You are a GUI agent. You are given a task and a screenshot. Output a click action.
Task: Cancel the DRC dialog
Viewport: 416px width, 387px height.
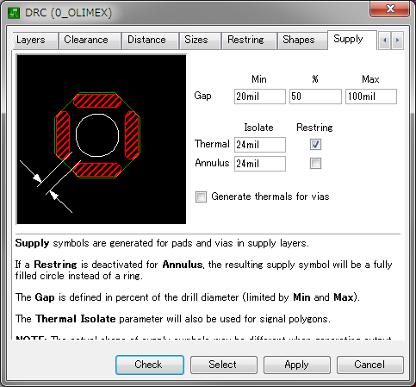pyautogui.click(x=370, y=365)
